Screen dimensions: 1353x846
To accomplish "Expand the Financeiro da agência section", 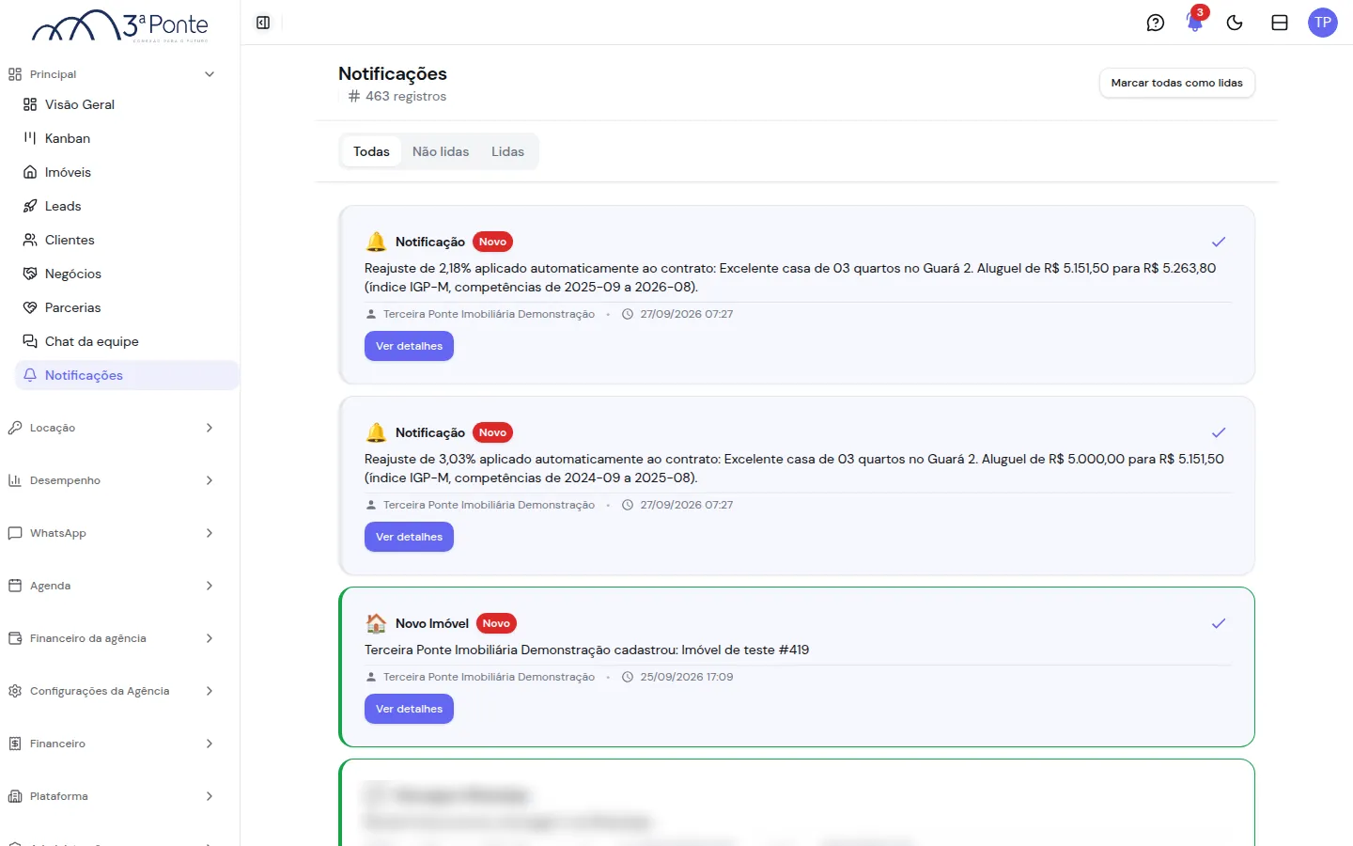I will coord(210,638).
